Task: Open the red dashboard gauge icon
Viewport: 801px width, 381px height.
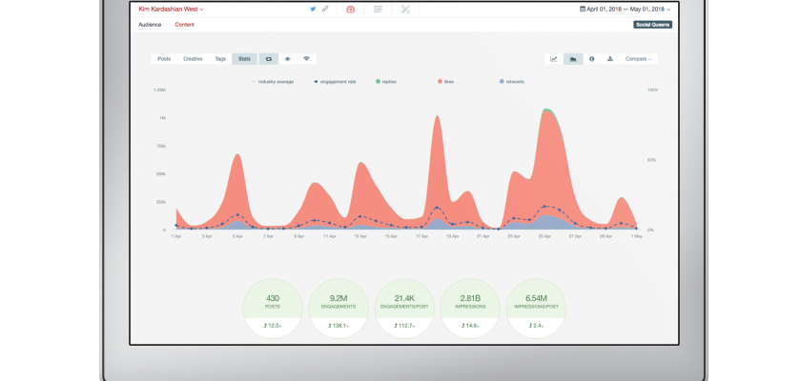Action: click(351, 9)
